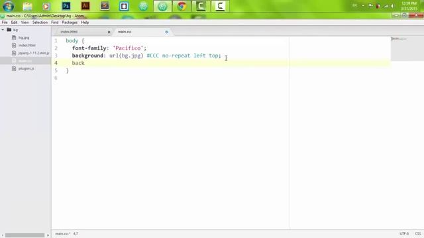Click line number 4 in gutter

[x=56, y=63]
